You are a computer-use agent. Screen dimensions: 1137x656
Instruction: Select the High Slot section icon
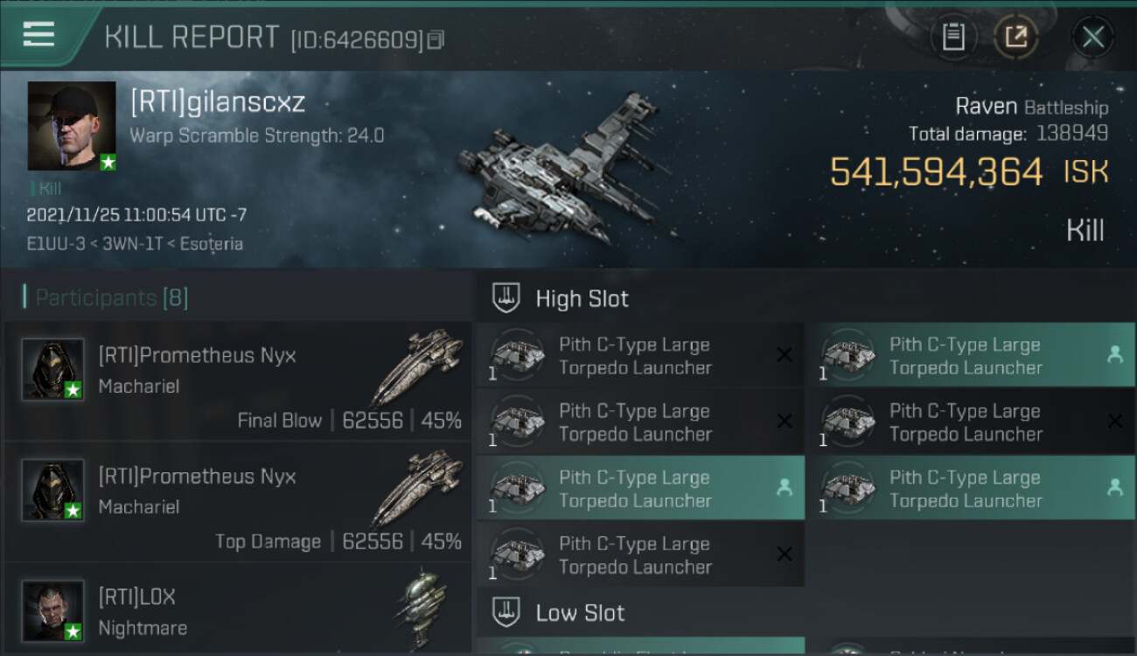(506, 298)
